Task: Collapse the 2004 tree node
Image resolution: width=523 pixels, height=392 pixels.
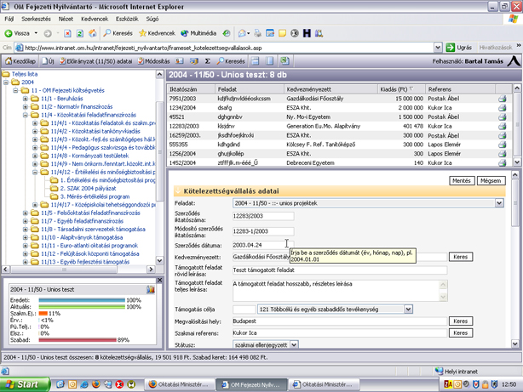Action: coord(6,82)
